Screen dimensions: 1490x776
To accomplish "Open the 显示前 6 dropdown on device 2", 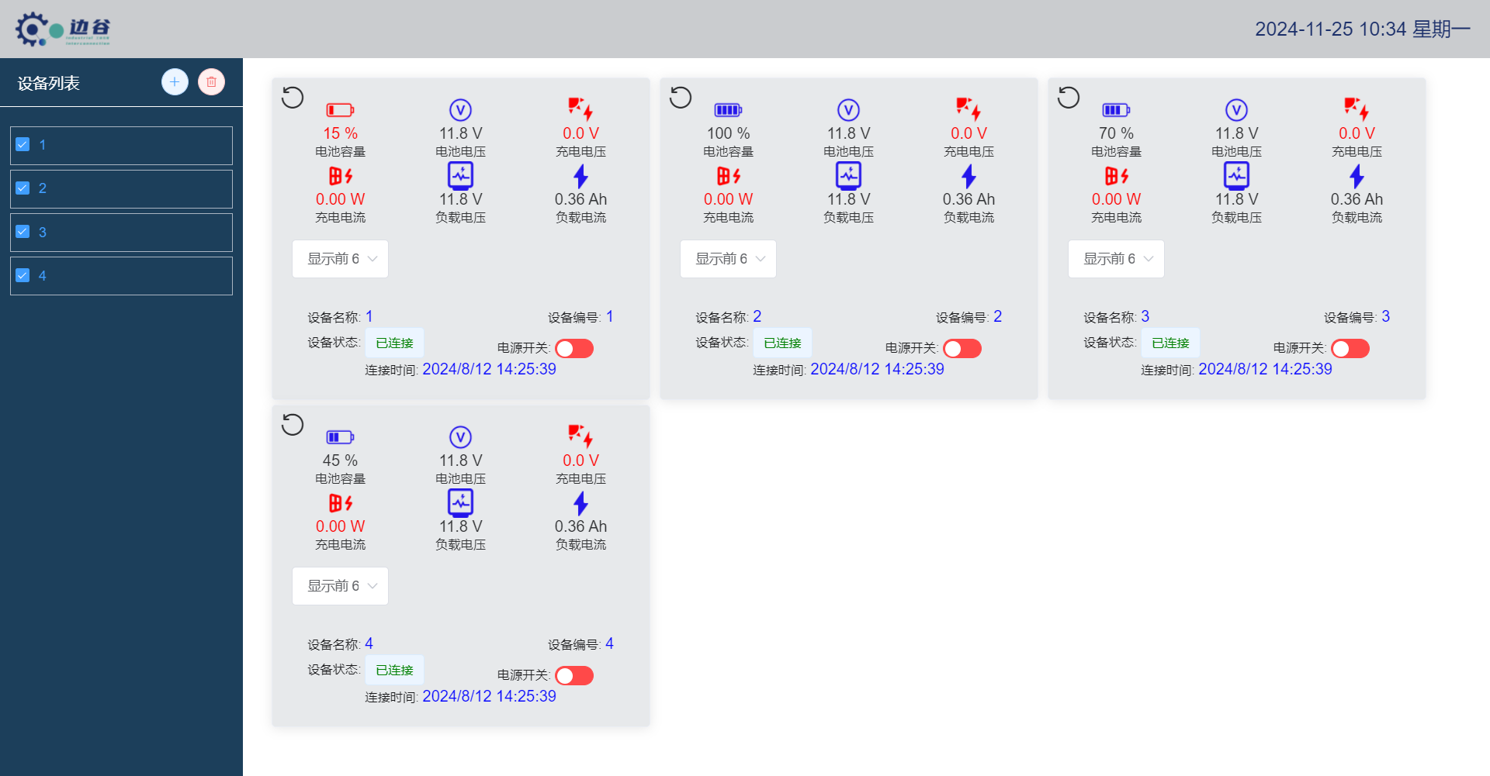I will (728, 259).
